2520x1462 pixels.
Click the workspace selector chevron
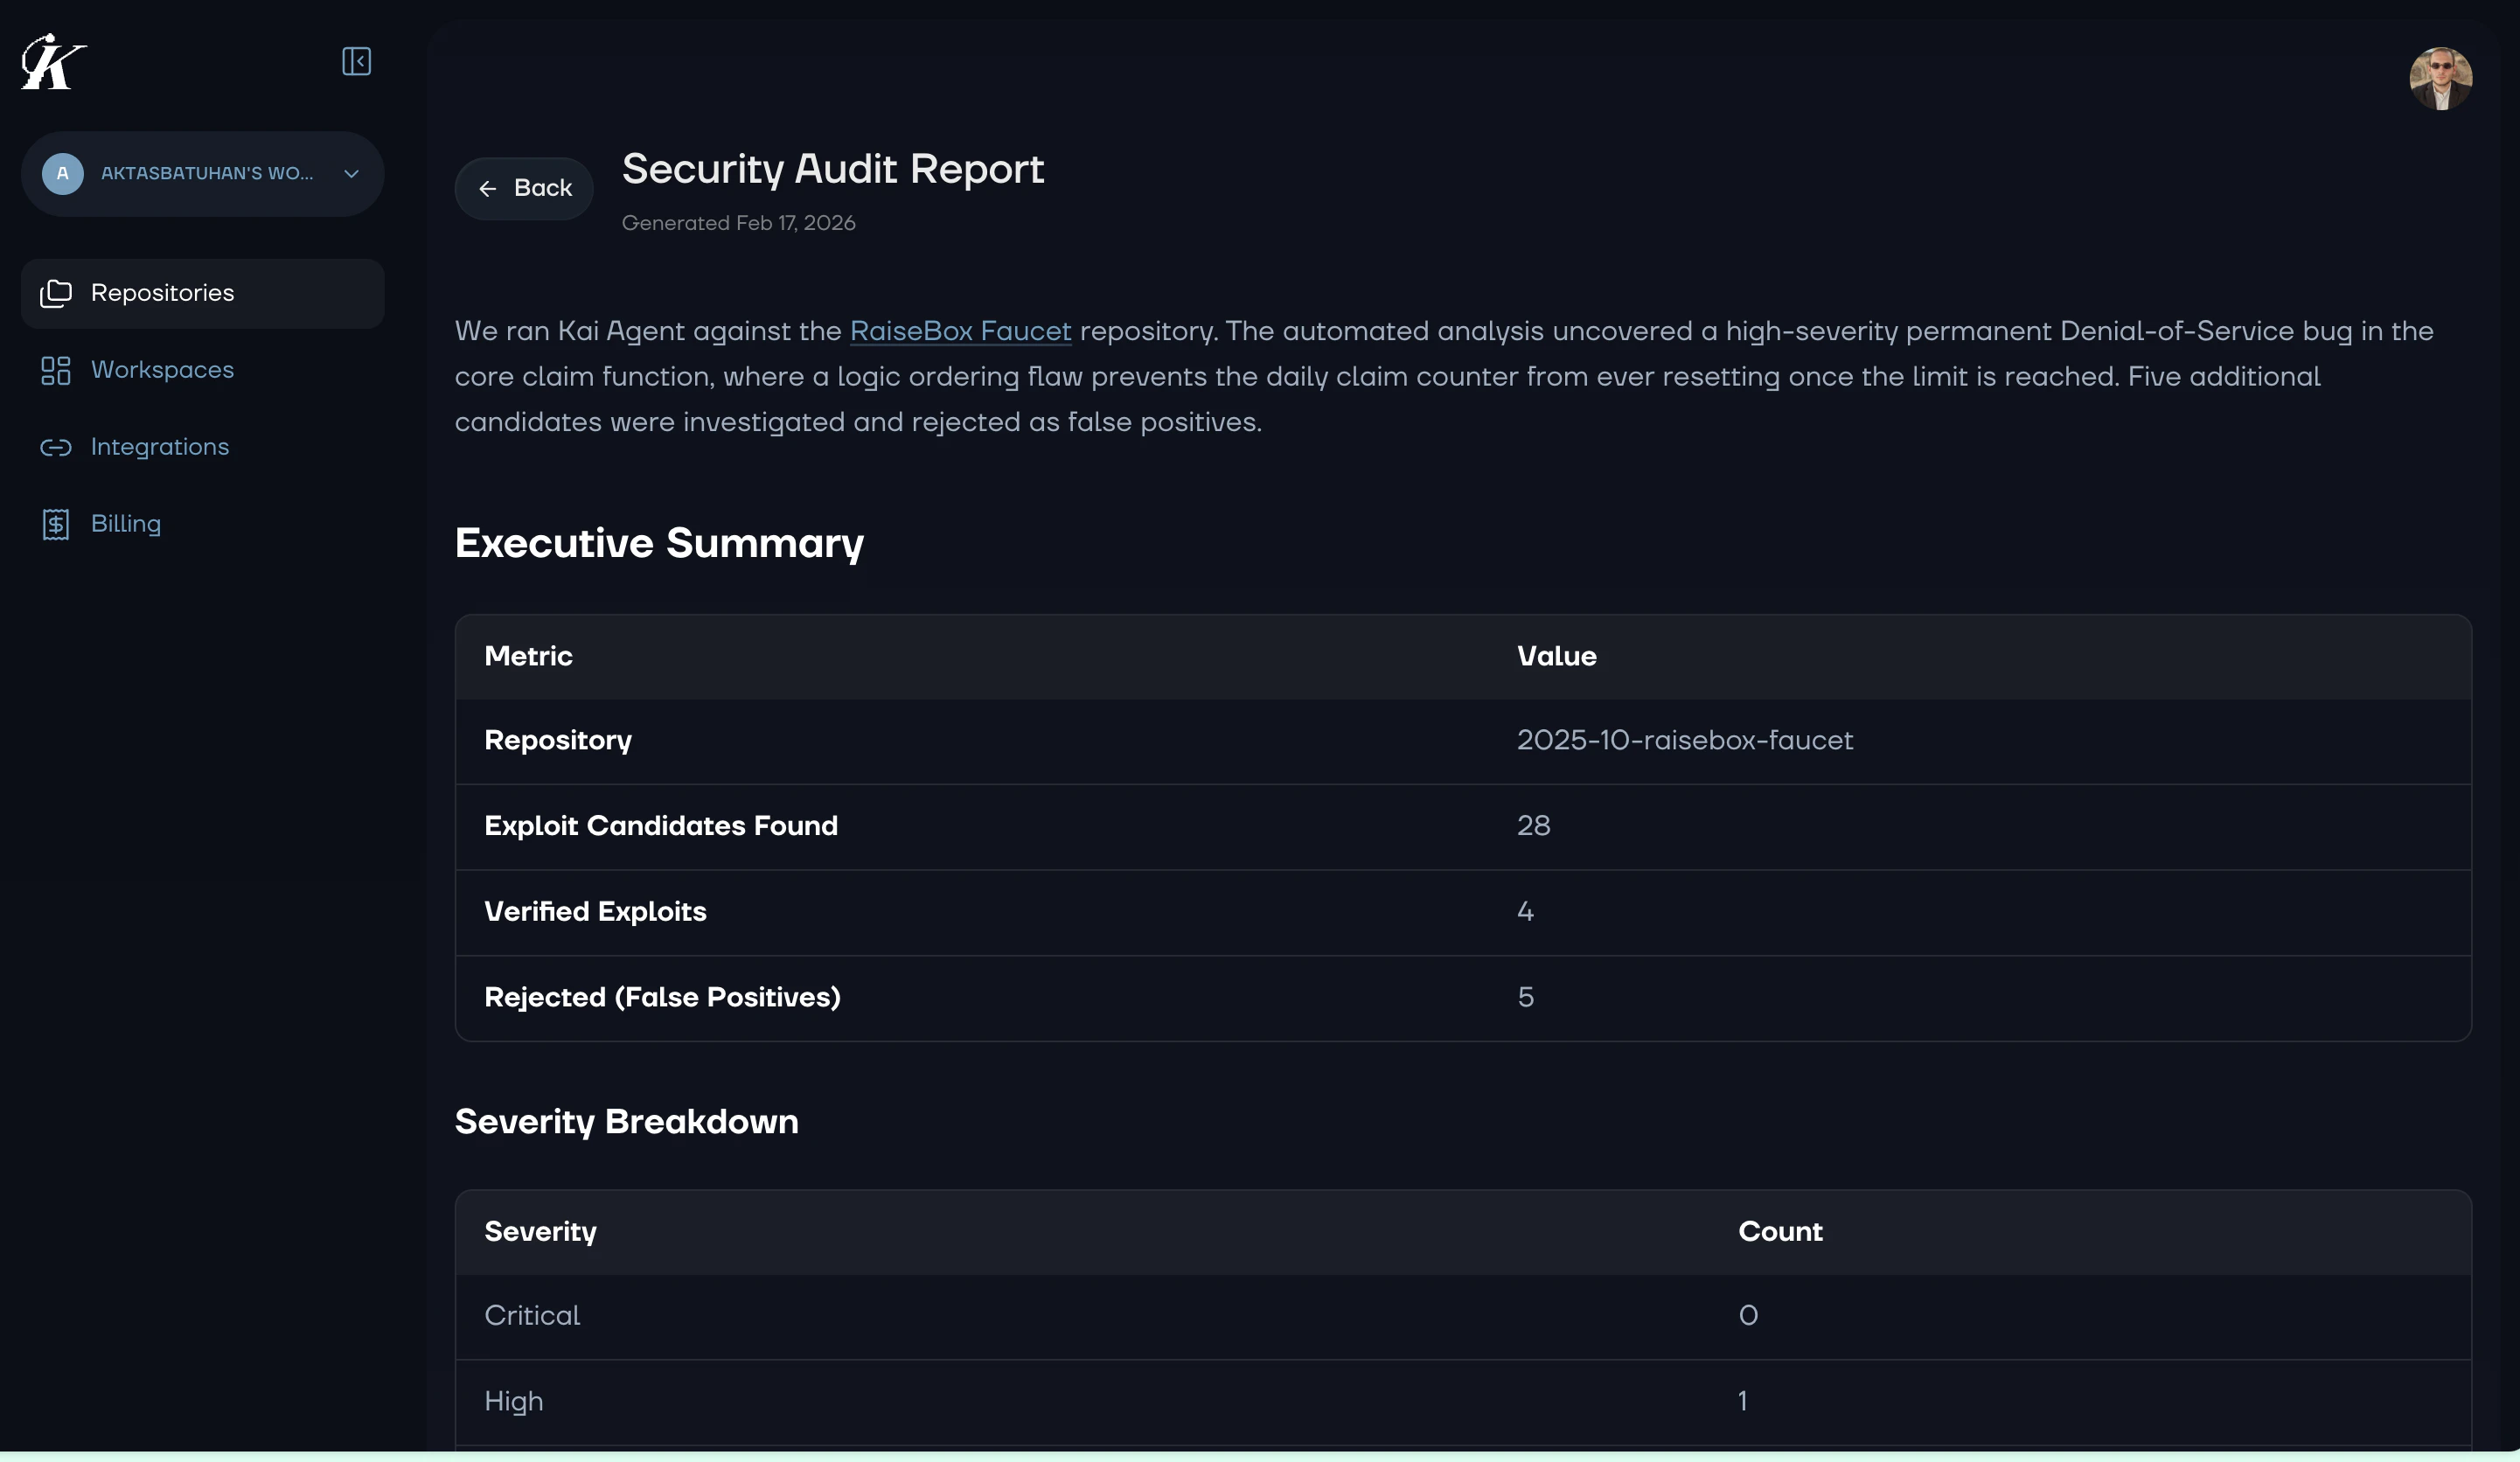point(351,174)
